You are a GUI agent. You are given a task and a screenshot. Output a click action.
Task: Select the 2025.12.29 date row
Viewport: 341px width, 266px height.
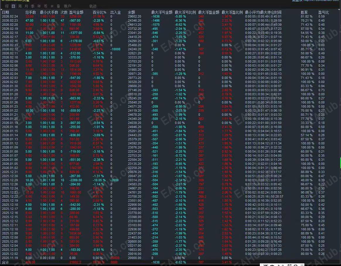(x=10, y=180)
